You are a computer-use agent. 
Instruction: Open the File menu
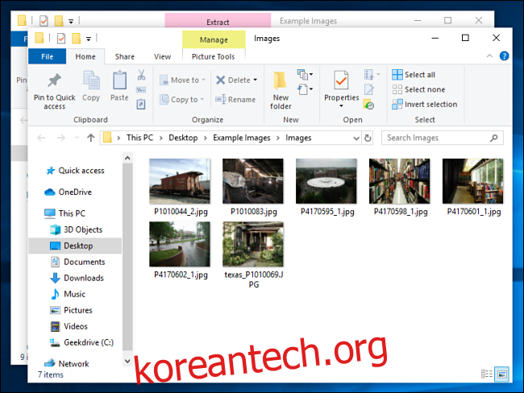click(x=47, y=56)
